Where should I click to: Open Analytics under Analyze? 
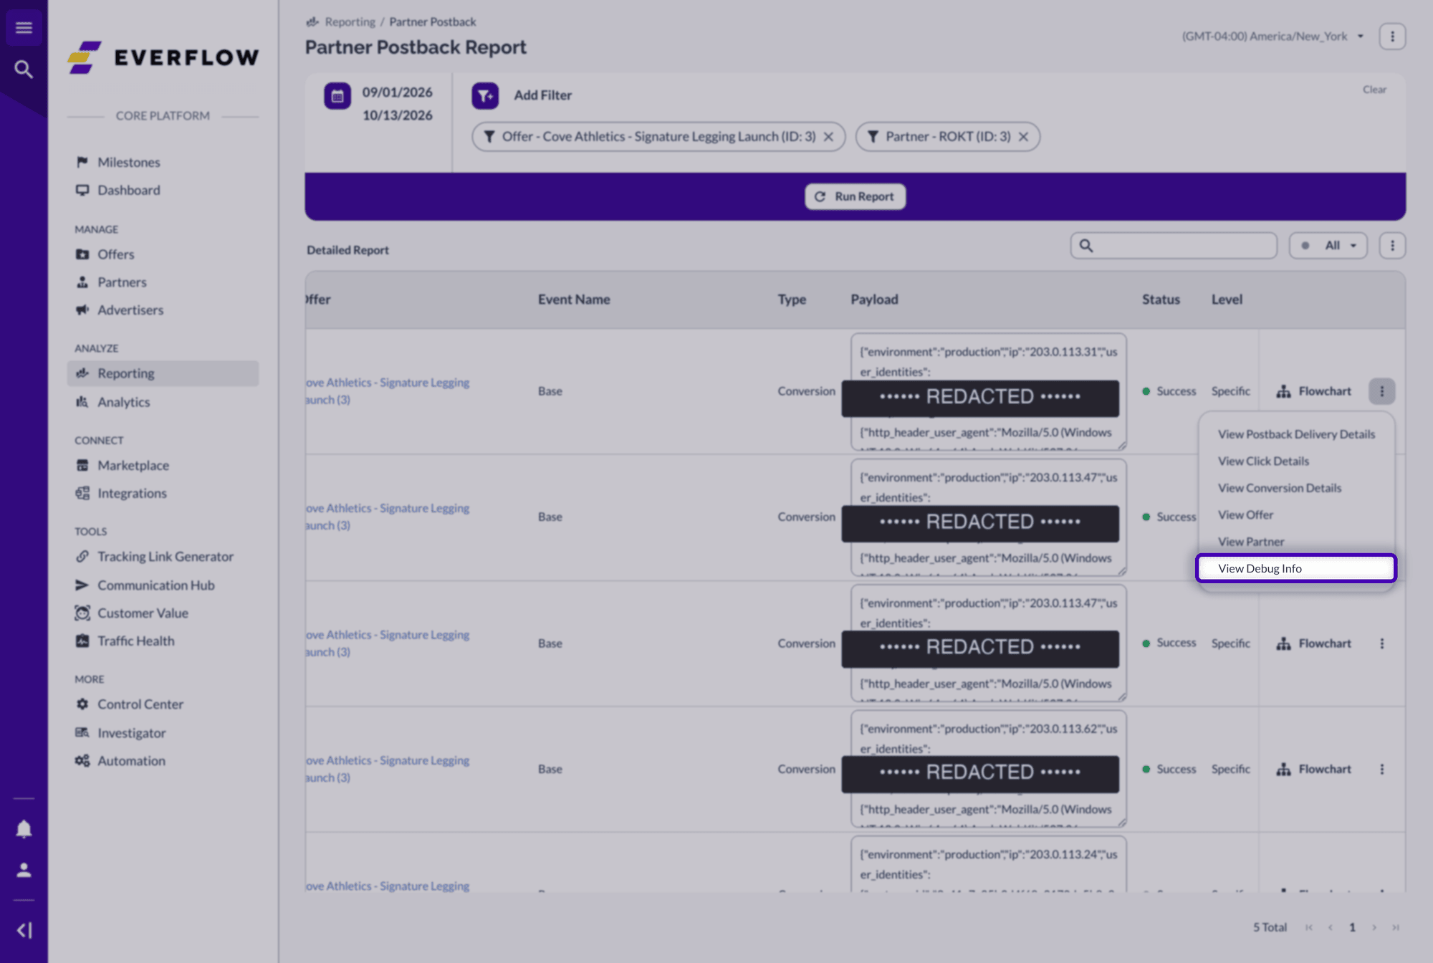click(123, 403)
